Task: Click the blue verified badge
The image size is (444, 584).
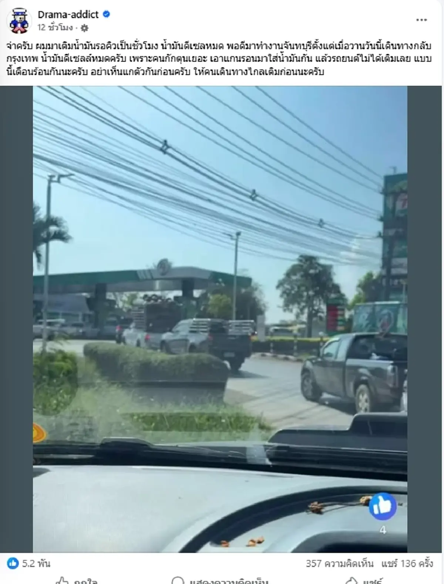Action: click(106, 14)
